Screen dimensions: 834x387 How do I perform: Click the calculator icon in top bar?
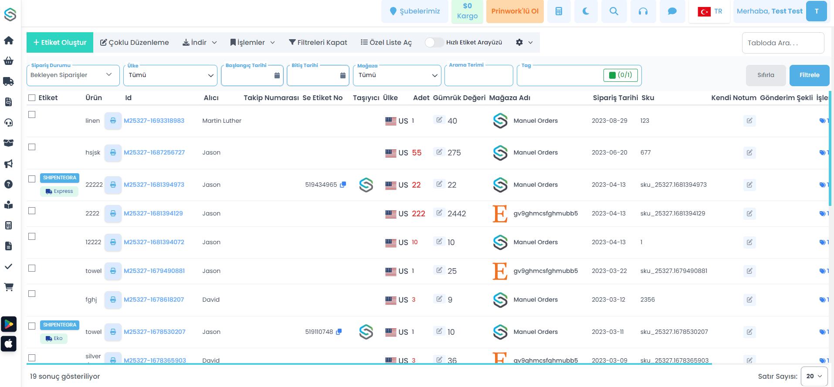[x=559, y=11]
